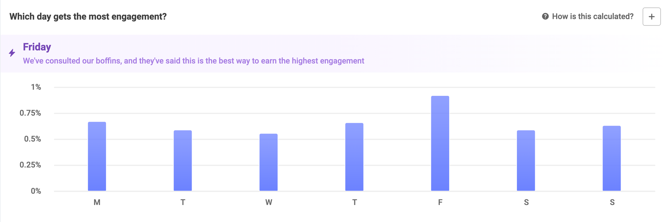667x222 pixels.
Task: Click the 'W' x-axis label
Action: (268, 202)
